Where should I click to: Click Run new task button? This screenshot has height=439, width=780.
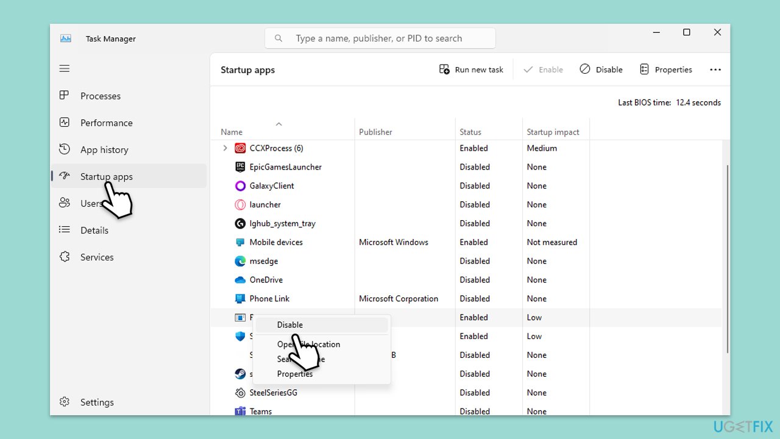pos(471,70)
